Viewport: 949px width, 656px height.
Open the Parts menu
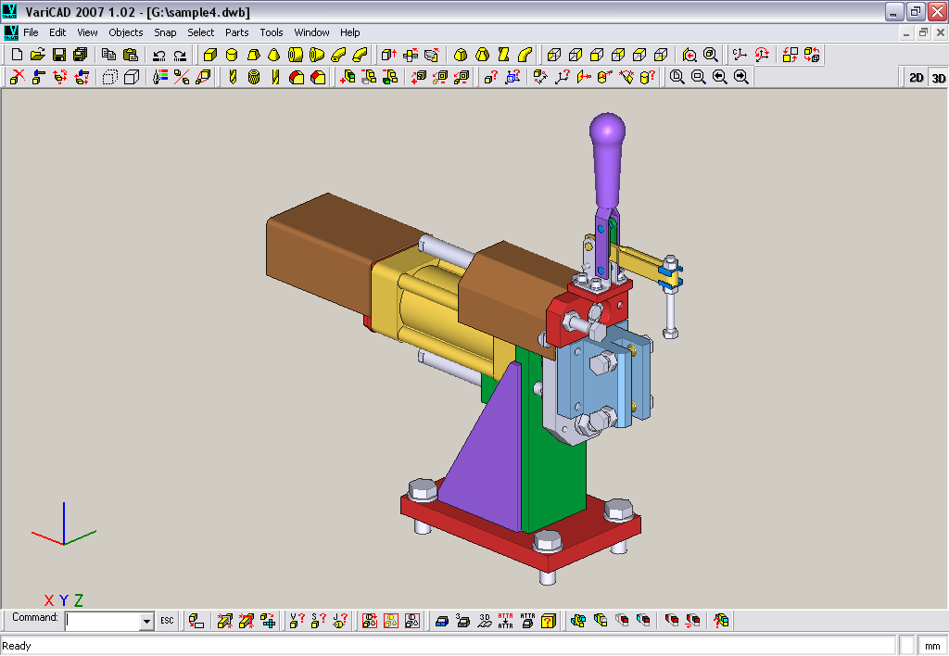point(236,32)
